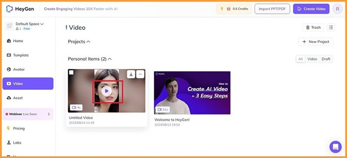347x158 pixels.
Task: Click the 2023/08/14 11:43 timestamp
Action: point(82,123)
